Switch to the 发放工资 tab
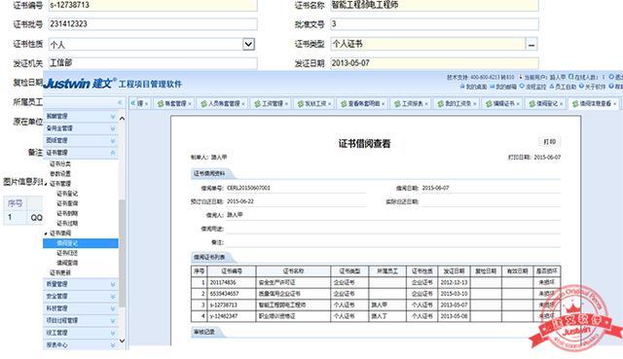 (x=315, y=104)
